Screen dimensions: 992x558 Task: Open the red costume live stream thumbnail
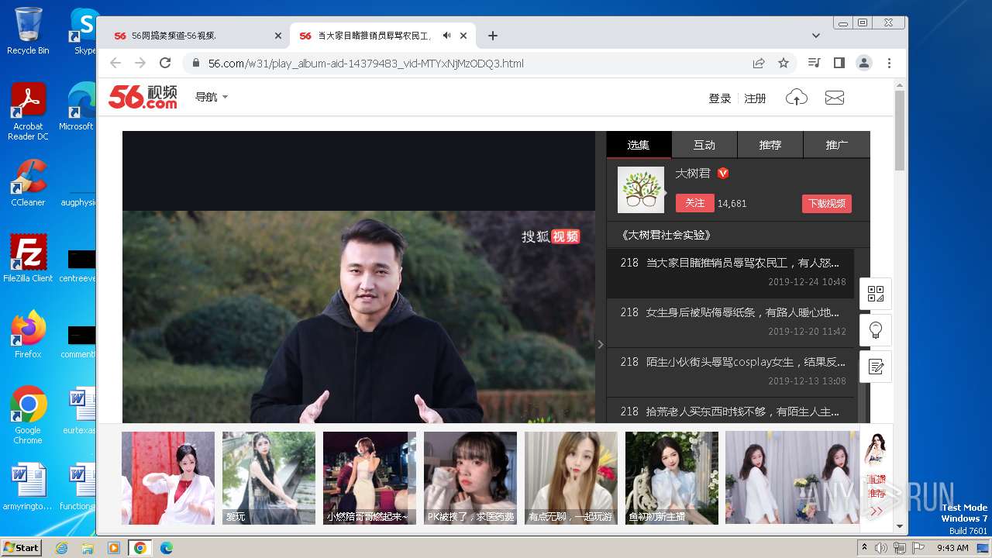pos(168,478)
